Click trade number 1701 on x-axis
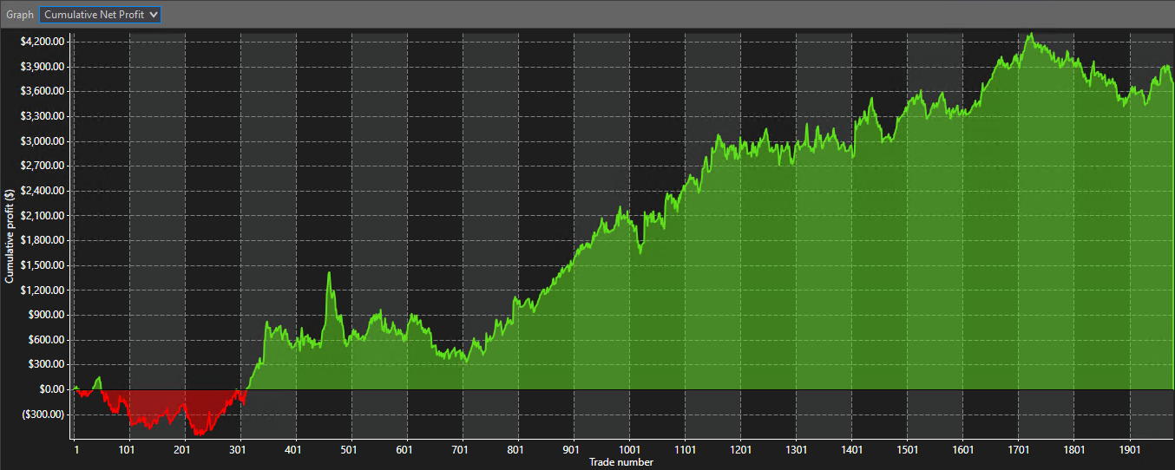The width and height of the screenshot is (1175, 470). (1018, 450)
